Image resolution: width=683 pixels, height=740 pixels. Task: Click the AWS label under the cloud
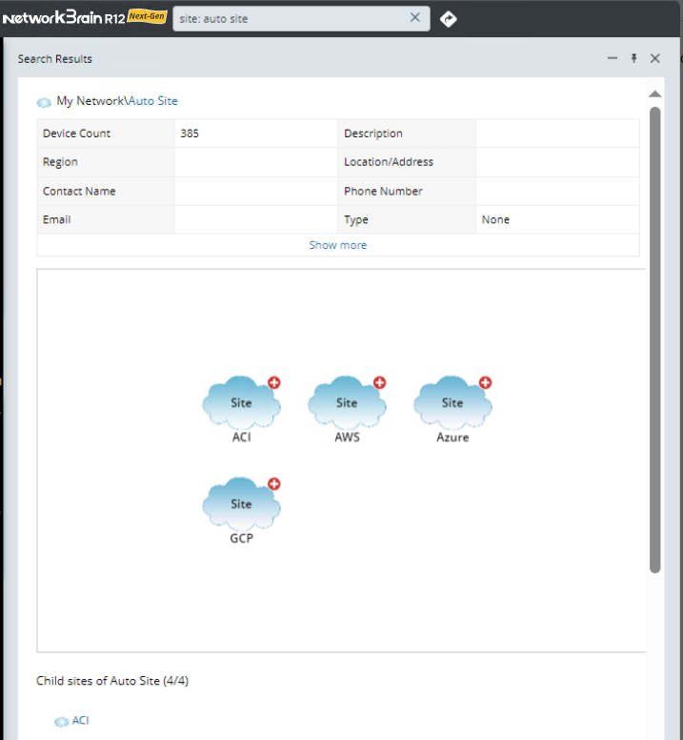click(x=347, y=437)
